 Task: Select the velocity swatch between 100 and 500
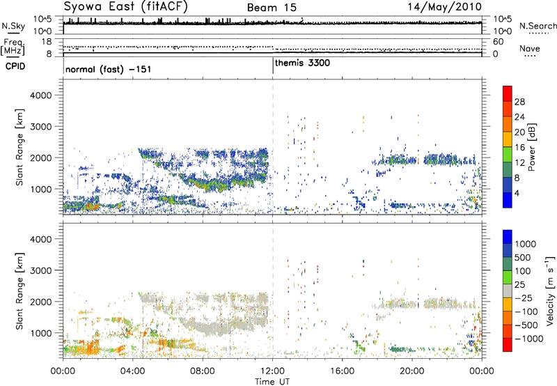click(508, 264)
